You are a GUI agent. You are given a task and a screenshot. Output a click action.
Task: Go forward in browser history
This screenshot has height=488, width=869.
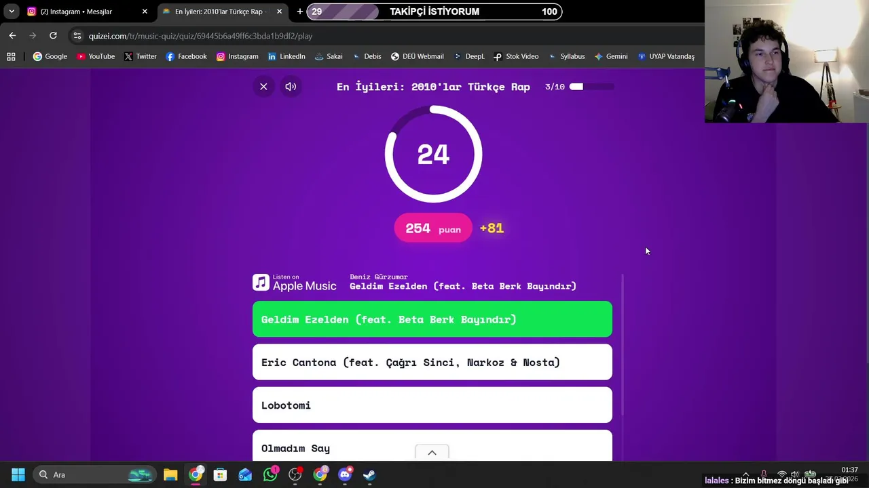33,36
